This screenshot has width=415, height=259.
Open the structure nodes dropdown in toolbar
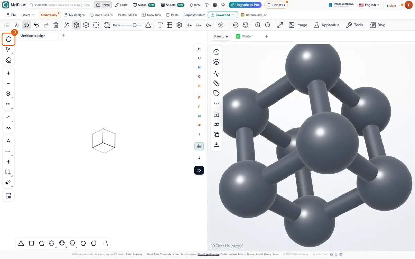[x=221, y=25]
